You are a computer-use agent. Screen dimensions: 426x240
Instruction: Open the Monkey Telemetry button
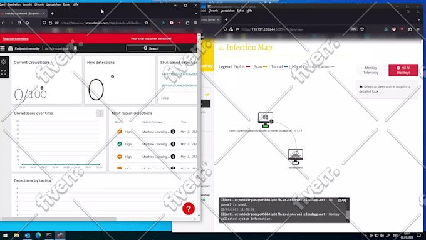(x=371, y=70)
